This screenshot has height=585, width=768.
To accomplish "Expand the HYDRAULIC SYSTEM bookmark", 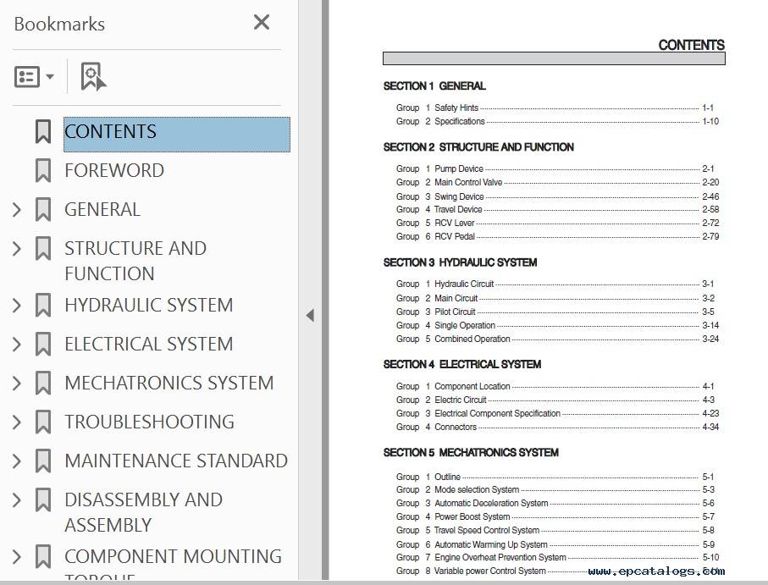I will tap(17, 305).
